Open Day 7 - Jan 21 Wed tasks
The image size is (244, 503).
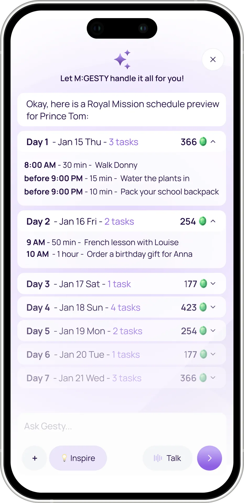point(213,378)
